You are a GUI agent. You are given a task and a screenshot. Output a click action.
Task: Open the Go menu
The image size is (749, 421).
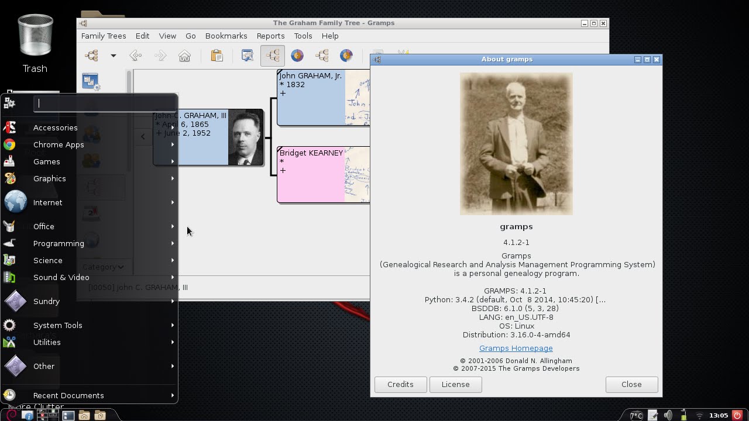click(191, 36)
